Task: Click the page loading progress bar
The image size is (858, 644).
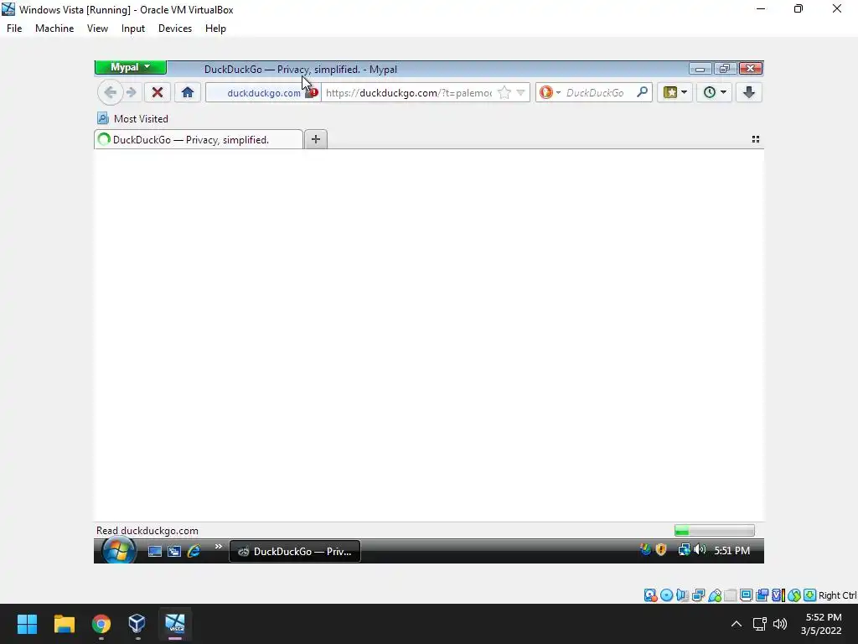Action: tap(715, 530)
